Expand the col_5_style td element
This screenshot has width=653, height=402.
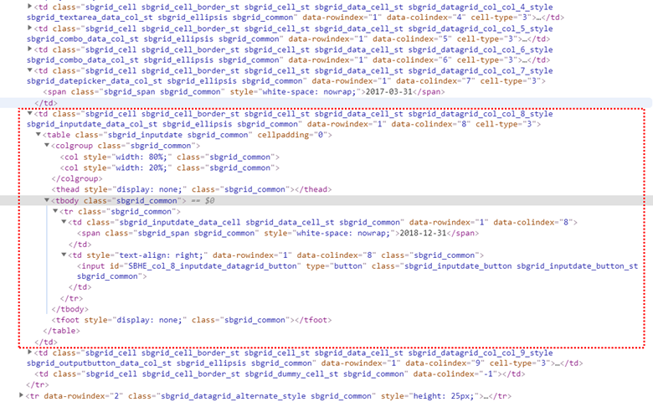point(29,28)
